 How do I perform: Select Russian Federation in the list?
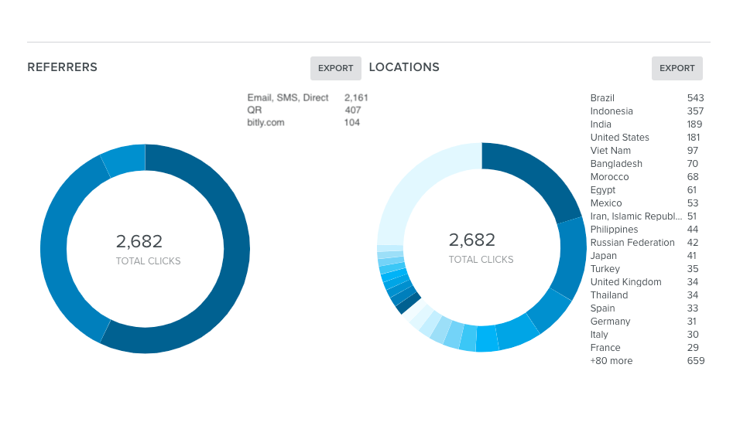pos(632,243)
